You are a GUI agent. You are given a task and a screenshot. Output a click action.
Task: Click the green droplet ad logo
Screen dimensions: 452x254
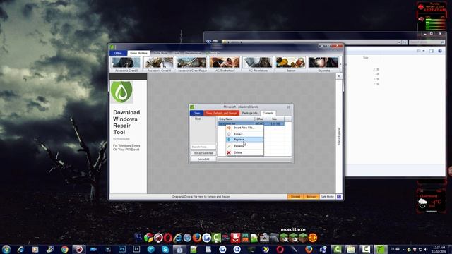point(121,92)
